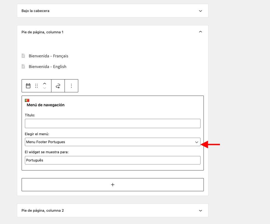Click the drag handle dots icon
Image resolution: width=270 pixels, height=224 pixels.
click(36, 86)
